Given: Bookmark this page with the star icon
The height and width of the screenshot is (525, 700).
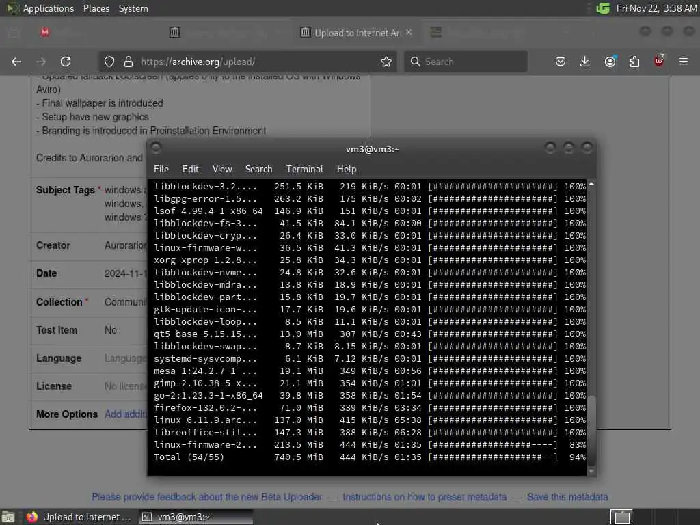Looking at the screenshot, I should (386, 62).
